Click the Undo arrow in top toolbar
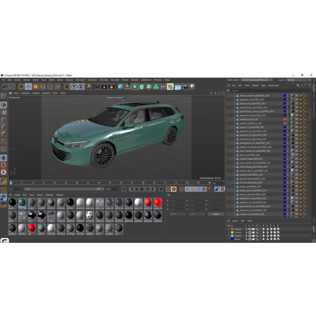Image resolution: width=316 pixels, height=316 pixels. coord(6,87)
